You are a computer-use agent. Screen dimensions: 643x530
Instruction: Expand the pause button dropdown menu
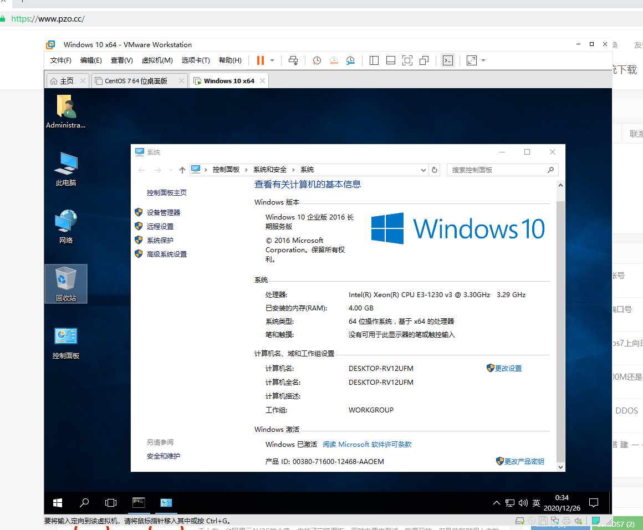pyautogui.click(x=271, y=60)
